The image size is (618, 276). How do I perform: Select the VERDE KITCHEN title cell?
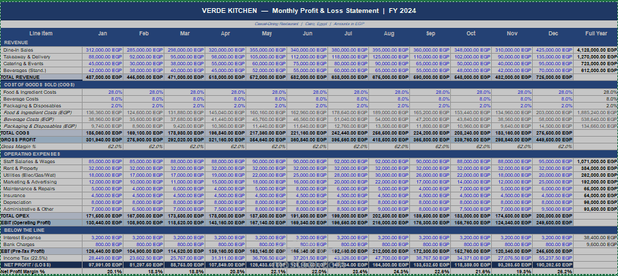pos(309,11)
